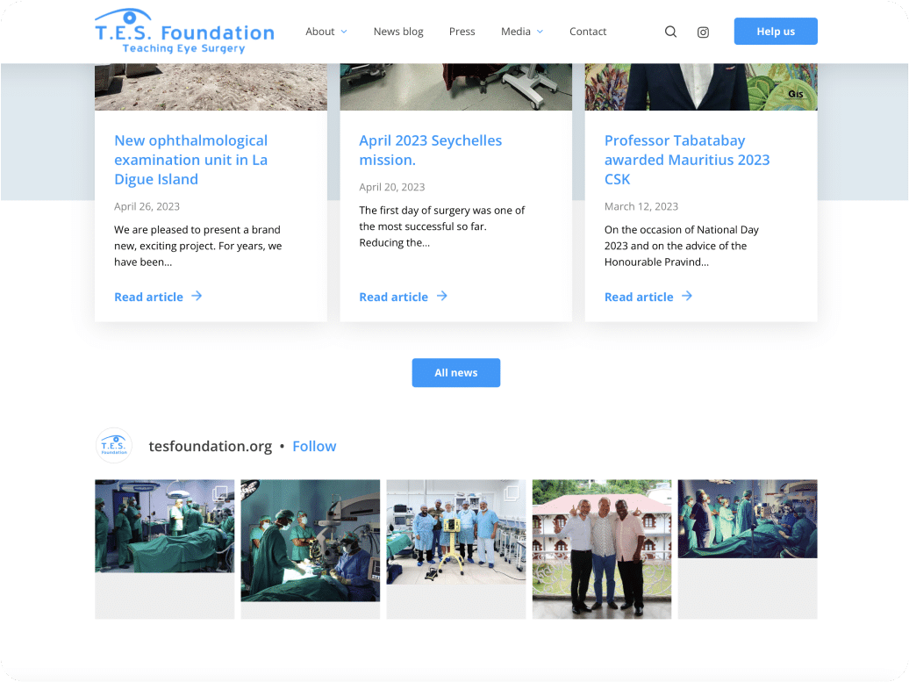
Task: Open Instagram photo of three men outdoors
Action: click(602, 549)
